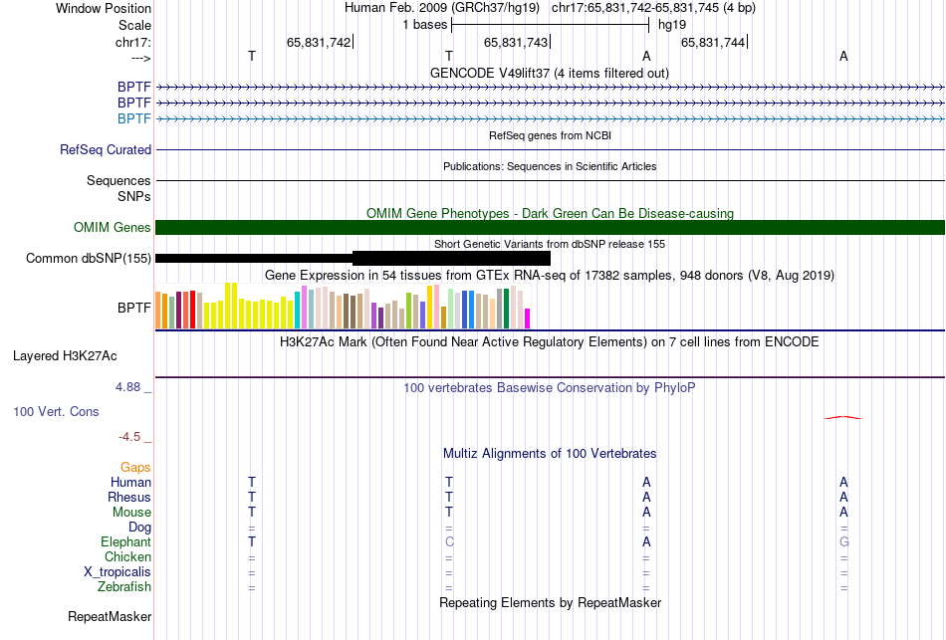
Task: Click the '4.88' PhyloP upper axis value
Action: tap(127, 387)
